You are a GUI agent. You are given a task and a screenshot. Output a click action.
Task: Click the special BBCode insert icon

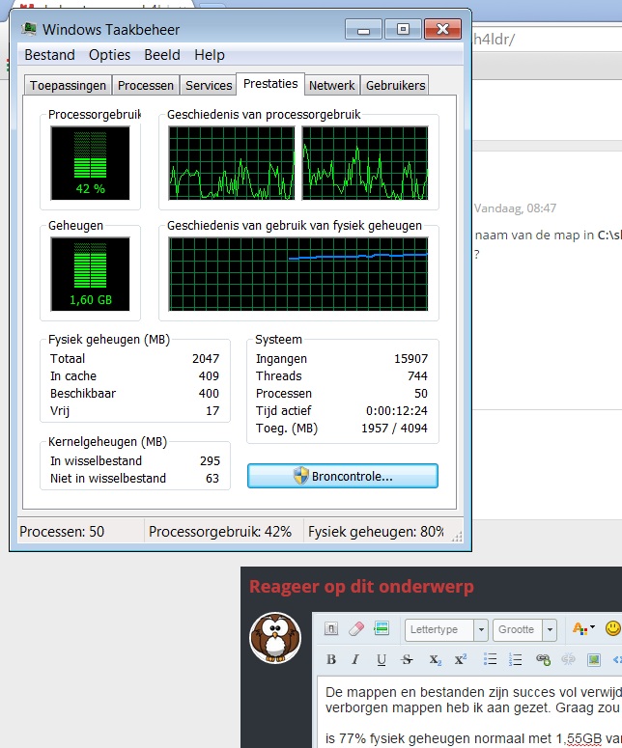pos(382,628)
